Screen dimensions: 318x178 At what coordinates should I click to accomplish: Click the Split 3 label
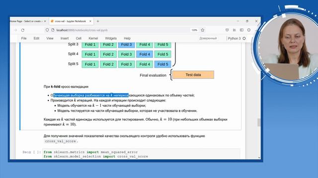(x=73, y=44)
